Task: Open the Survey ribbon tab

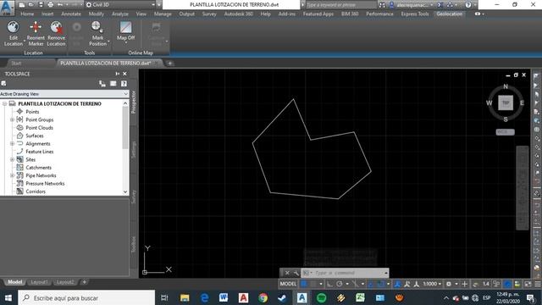Action: click(x=209, y=14)
